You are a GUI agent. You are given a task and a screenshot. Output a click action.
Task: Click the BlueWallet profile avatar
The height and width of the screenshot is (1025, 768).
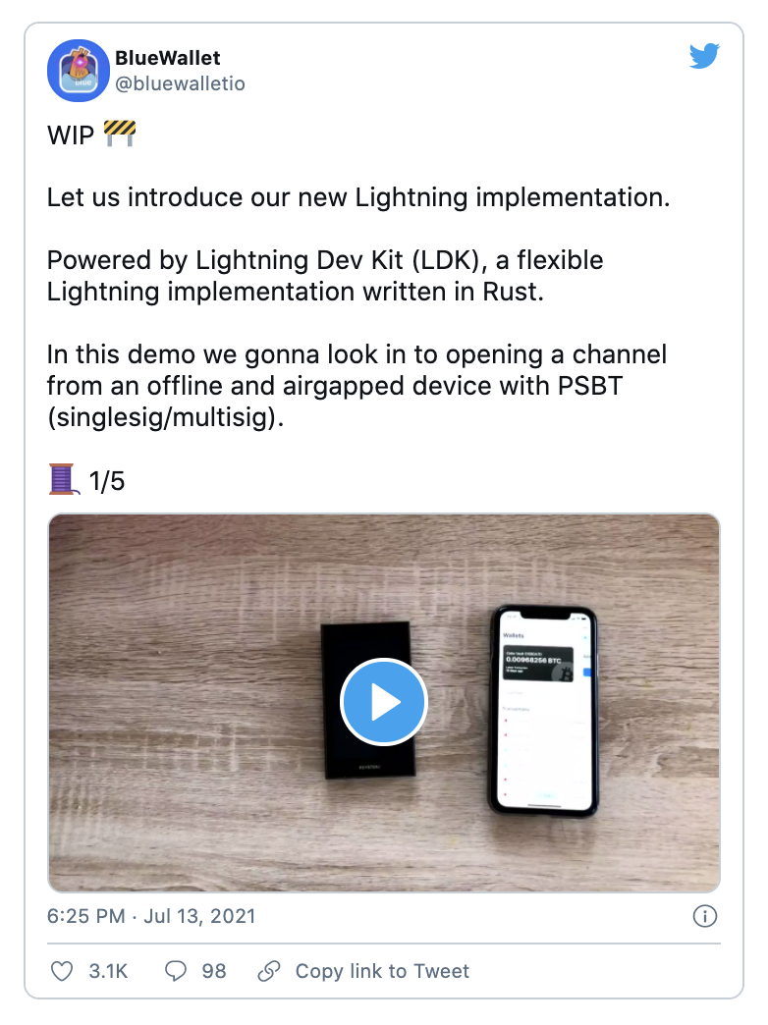pos(79,71)
